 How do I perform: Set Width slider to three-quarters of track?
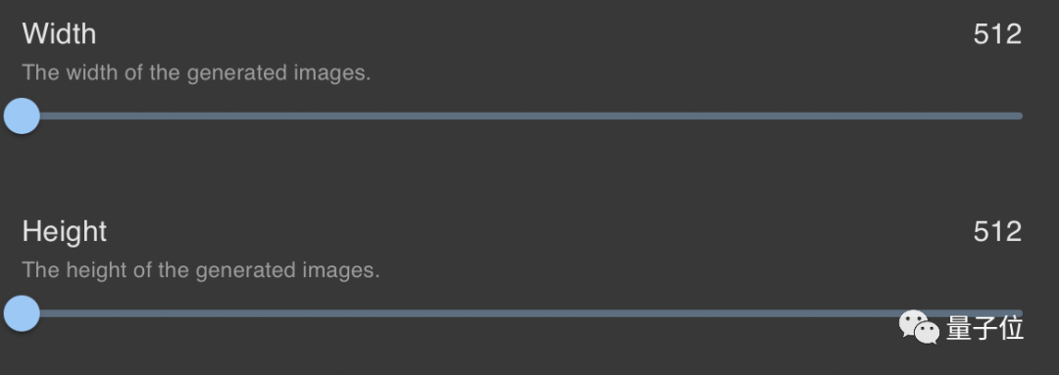[x=773, y=116]
